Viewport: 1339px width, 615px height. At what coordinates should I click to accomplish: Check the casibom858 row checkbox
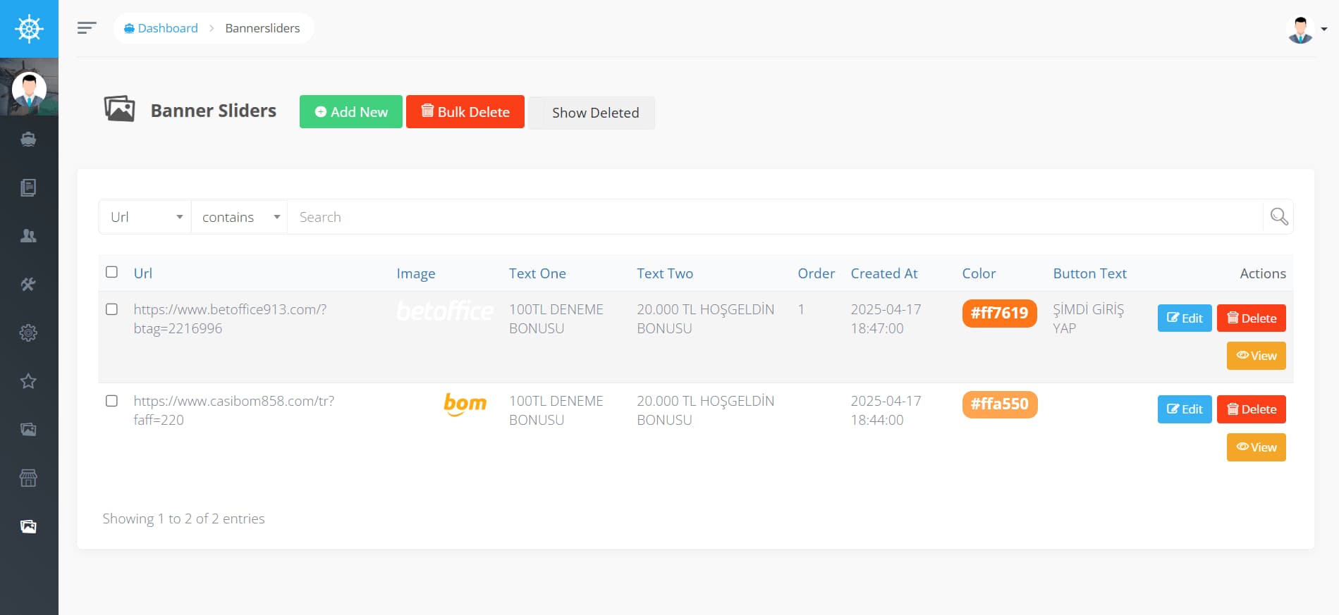pos(111,401)
